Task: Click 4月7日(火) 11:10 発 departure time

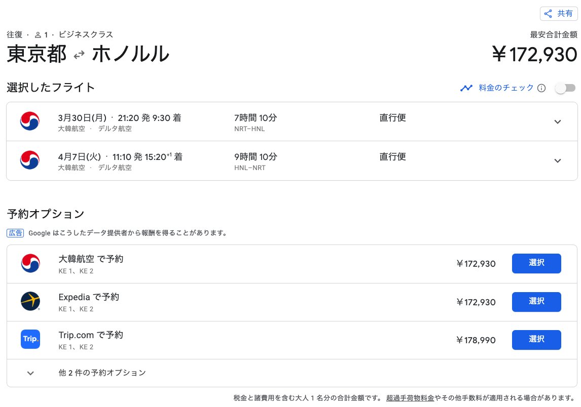Action: point(100,157)
